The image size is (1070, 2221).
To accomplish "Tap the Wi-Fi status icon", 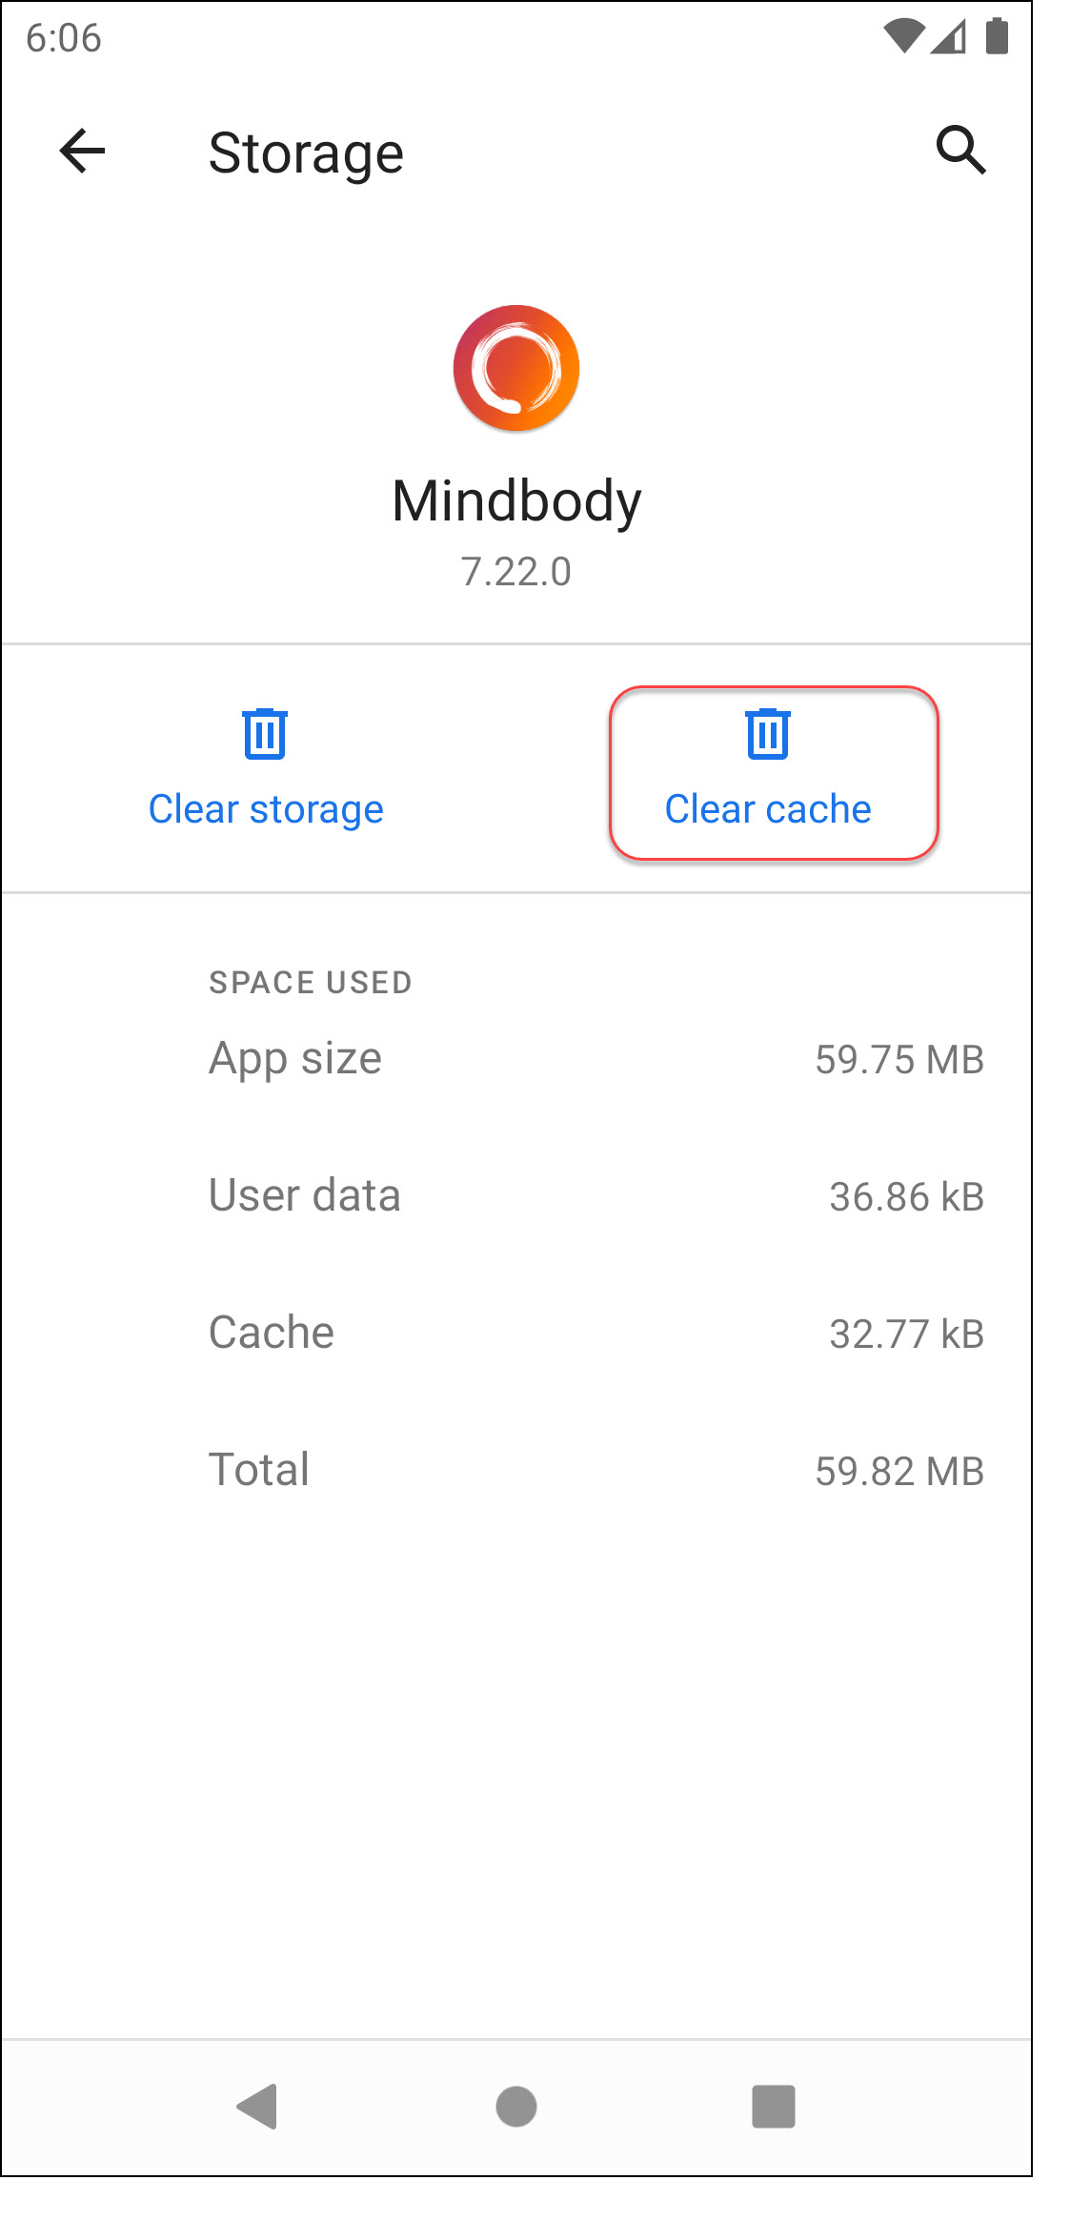I will click(x=903, y=37).
